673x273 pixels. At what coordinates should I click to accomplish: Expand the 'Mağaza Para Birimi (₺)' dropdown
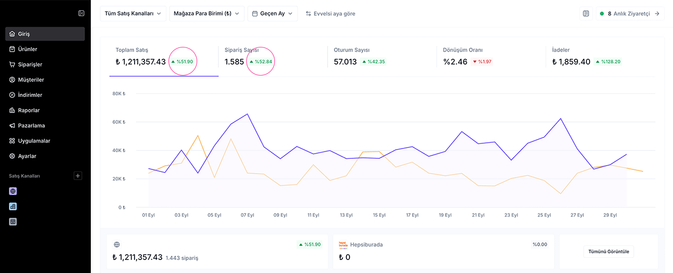pyautogui.click(x=207, y=14)
